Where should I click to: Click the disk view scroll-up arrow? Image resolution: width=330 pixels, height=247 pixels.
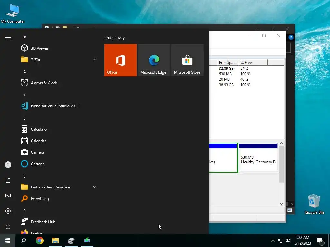click(x=281, y=143)
